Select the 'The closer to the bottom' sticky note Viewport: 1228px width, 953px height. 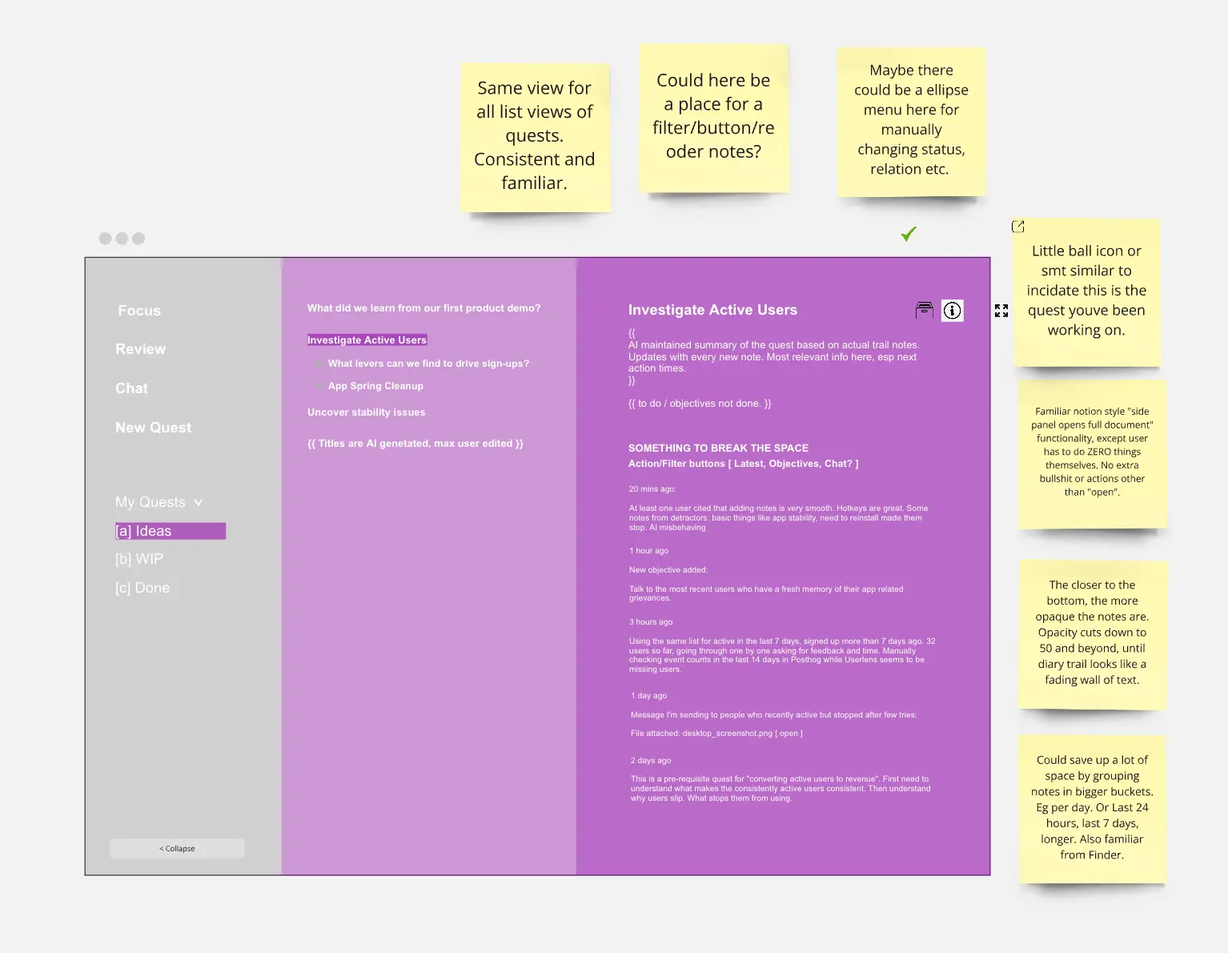pyautogui.click(x=1092, y=633)
